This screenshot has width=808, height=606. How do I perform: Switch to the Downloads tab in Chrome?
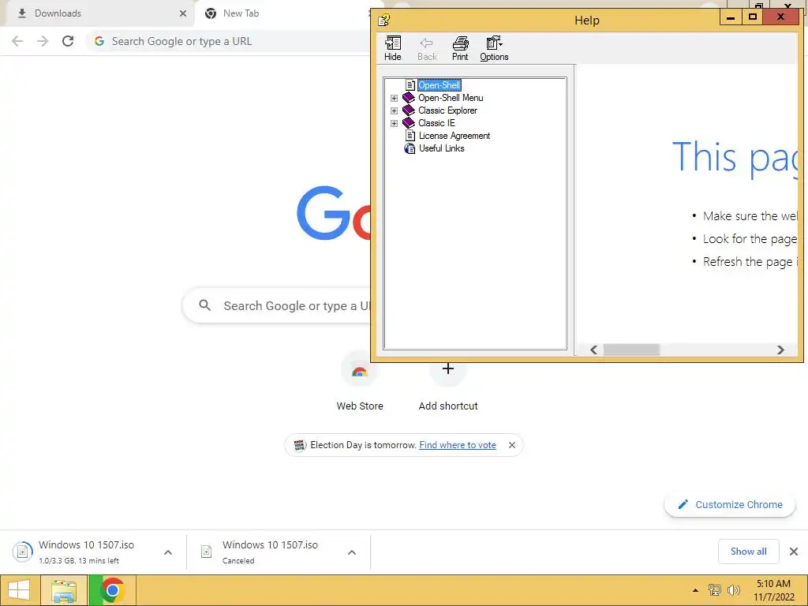(98, 13)
